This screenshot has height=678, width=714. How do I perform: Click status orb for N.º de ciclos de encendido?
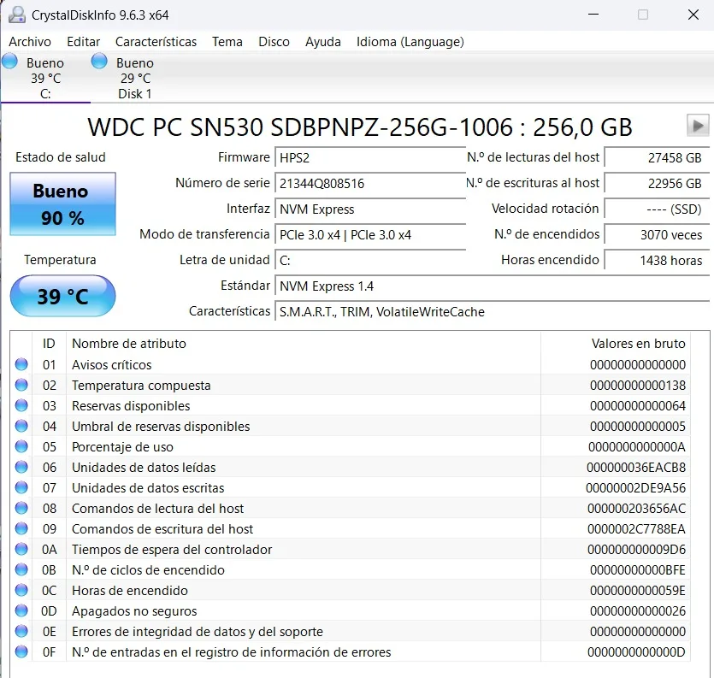[21, 569]
